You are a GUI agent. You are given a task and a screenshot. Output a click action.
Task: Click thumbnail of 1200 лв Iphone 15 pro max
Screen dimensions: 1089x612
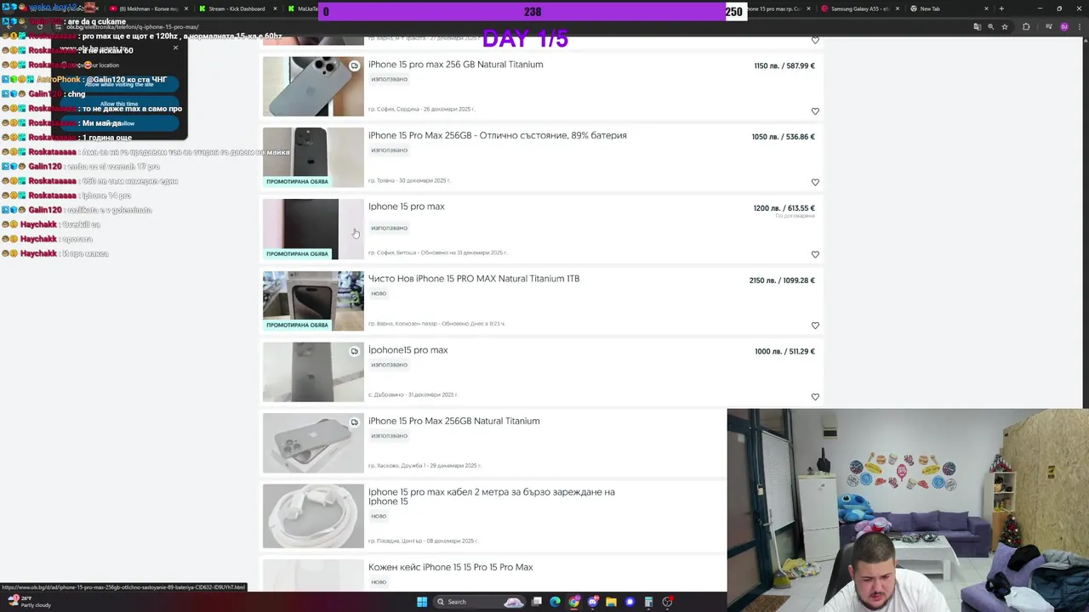pos(313,229)
